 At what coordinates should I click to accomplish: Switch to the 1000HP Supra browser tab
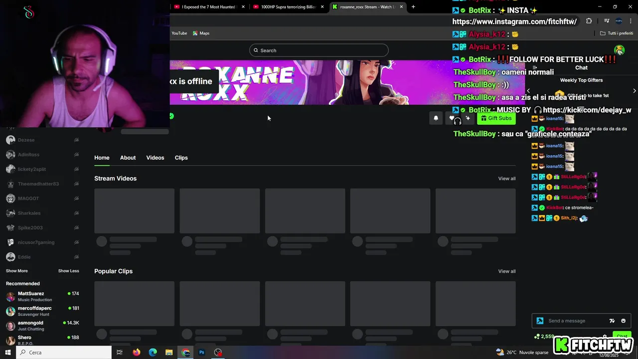coord(288,7)
